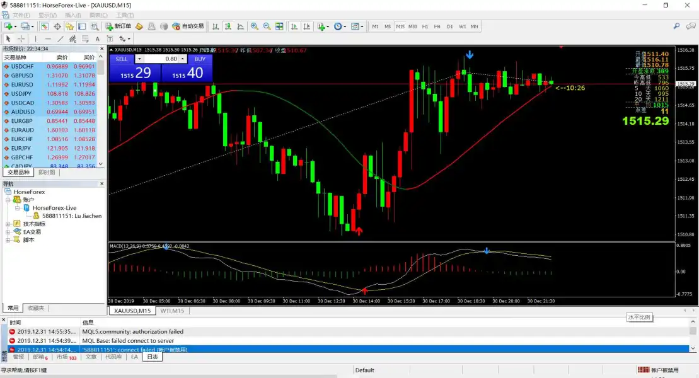Click the 新订单 new order button

pos(118,26)
